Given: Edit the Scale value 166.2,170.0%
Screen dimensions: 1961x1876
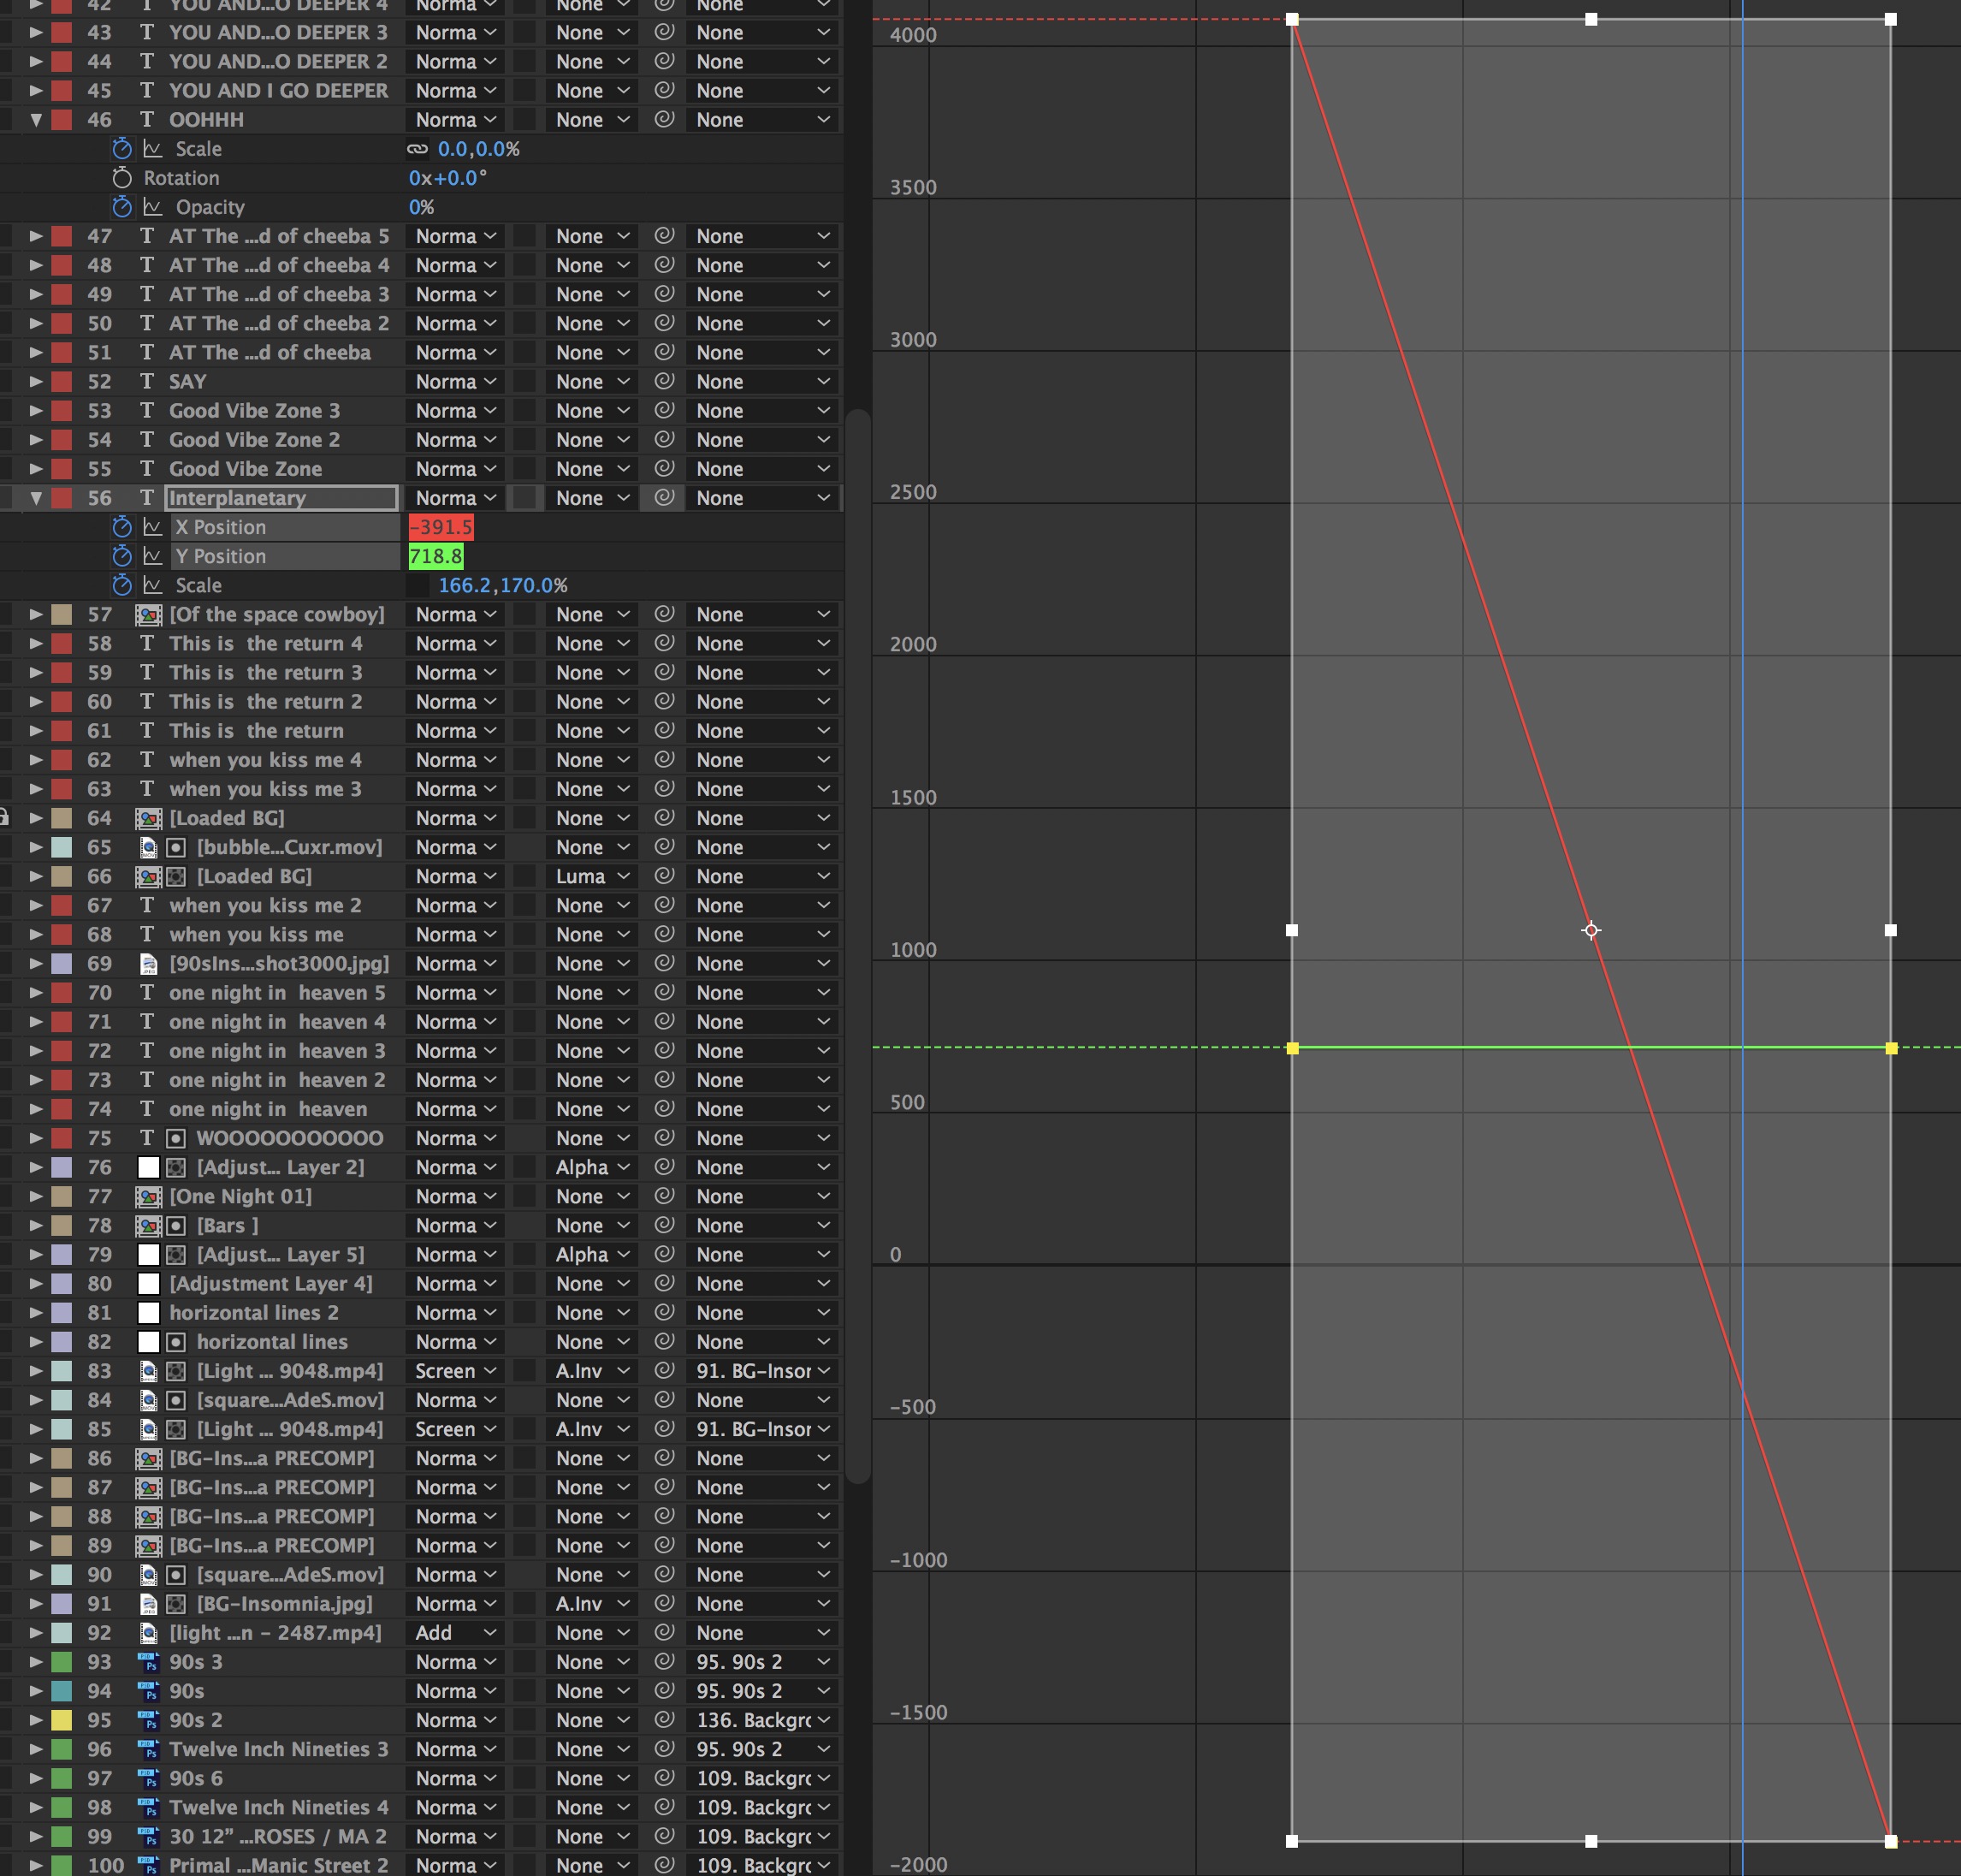Looking at the screenshot, I should tap(500, 585).
